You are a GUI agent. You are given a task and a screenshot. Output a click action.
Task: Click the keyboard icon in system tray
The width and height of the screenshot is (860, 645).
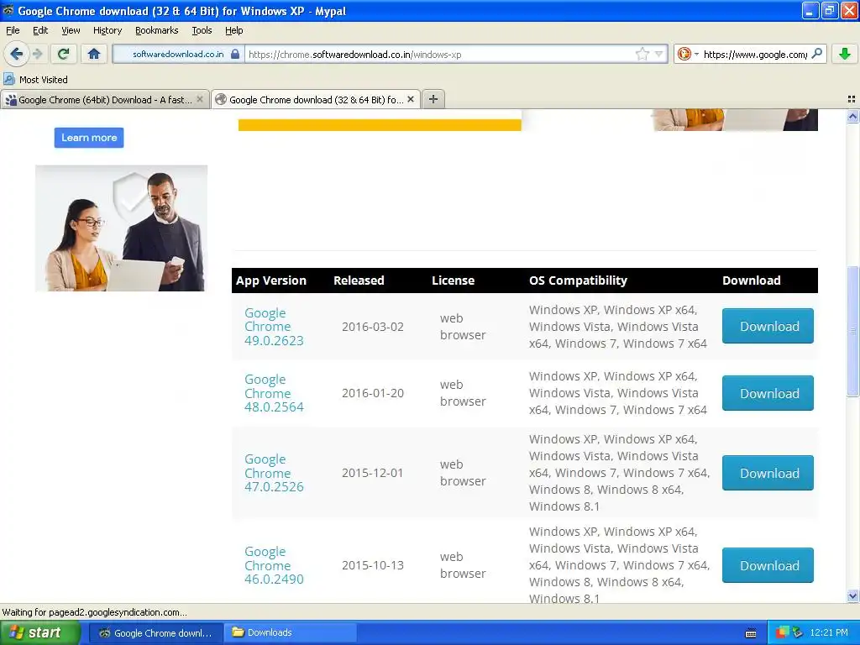click(751, 633)
